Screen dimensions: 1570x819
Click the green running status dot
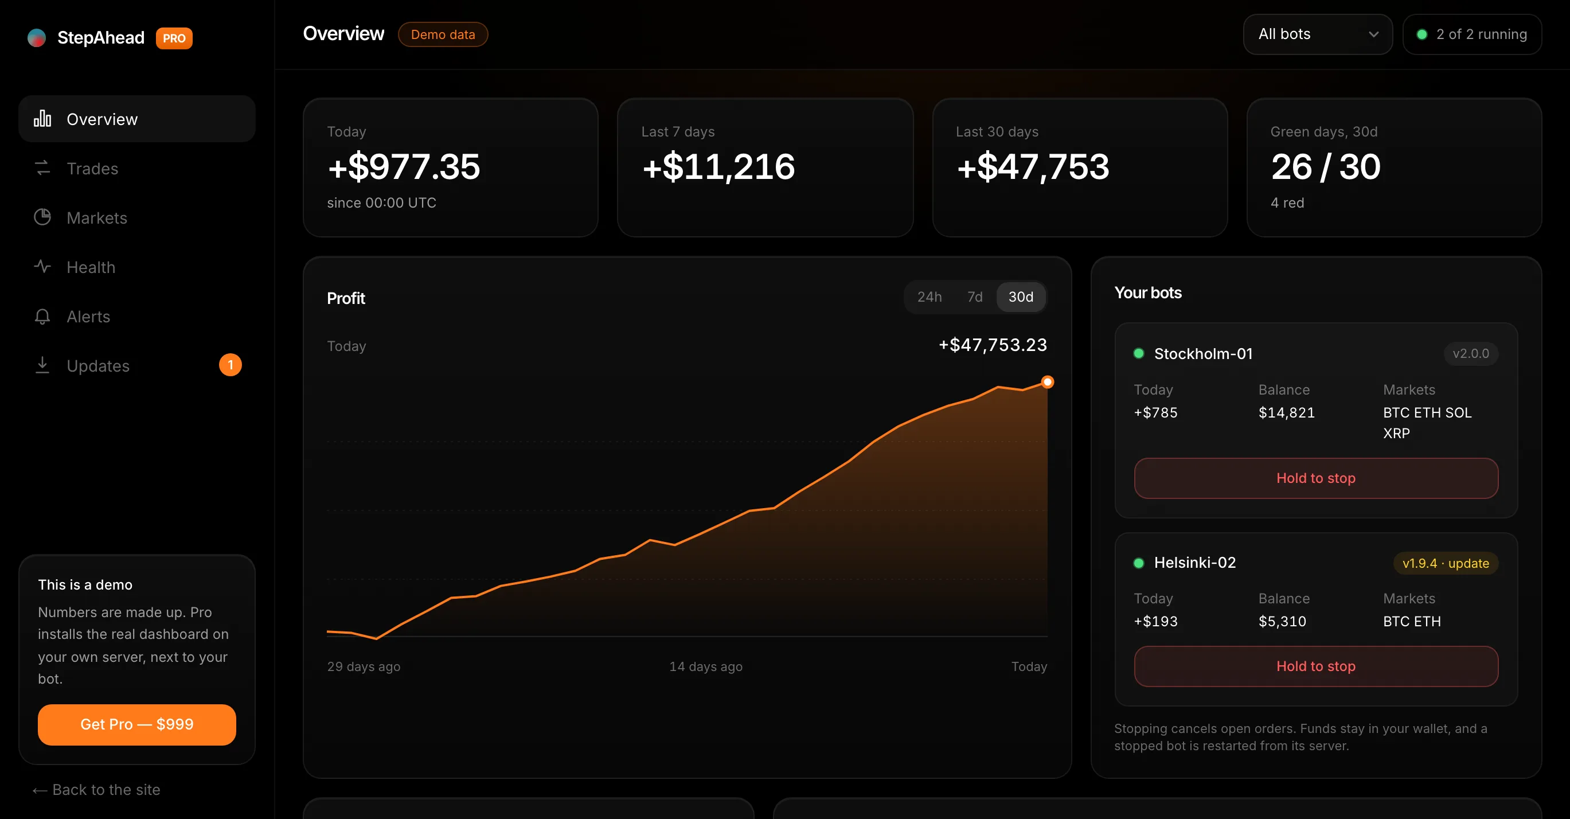(x=1422, y=35)
